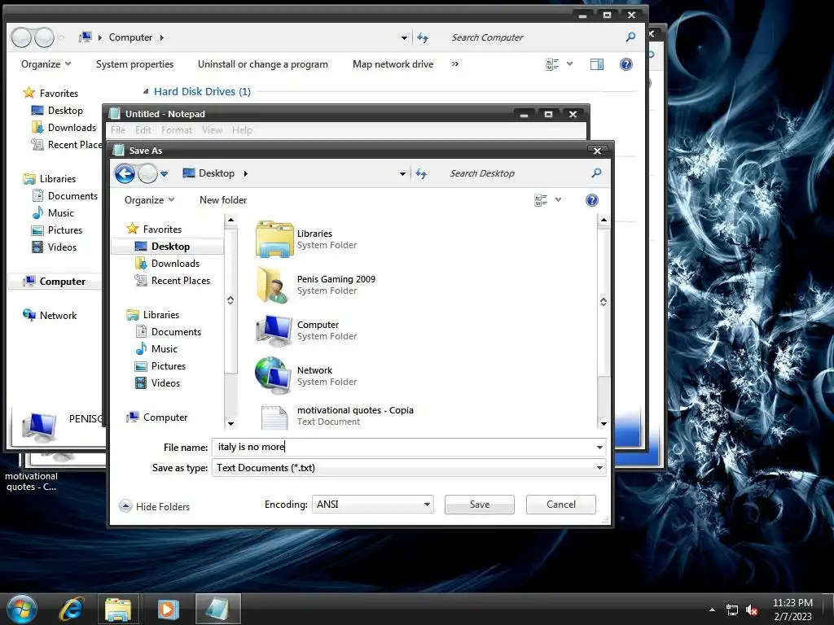
Task: Select the Libraries system folder icon
Action: [274, 240]
